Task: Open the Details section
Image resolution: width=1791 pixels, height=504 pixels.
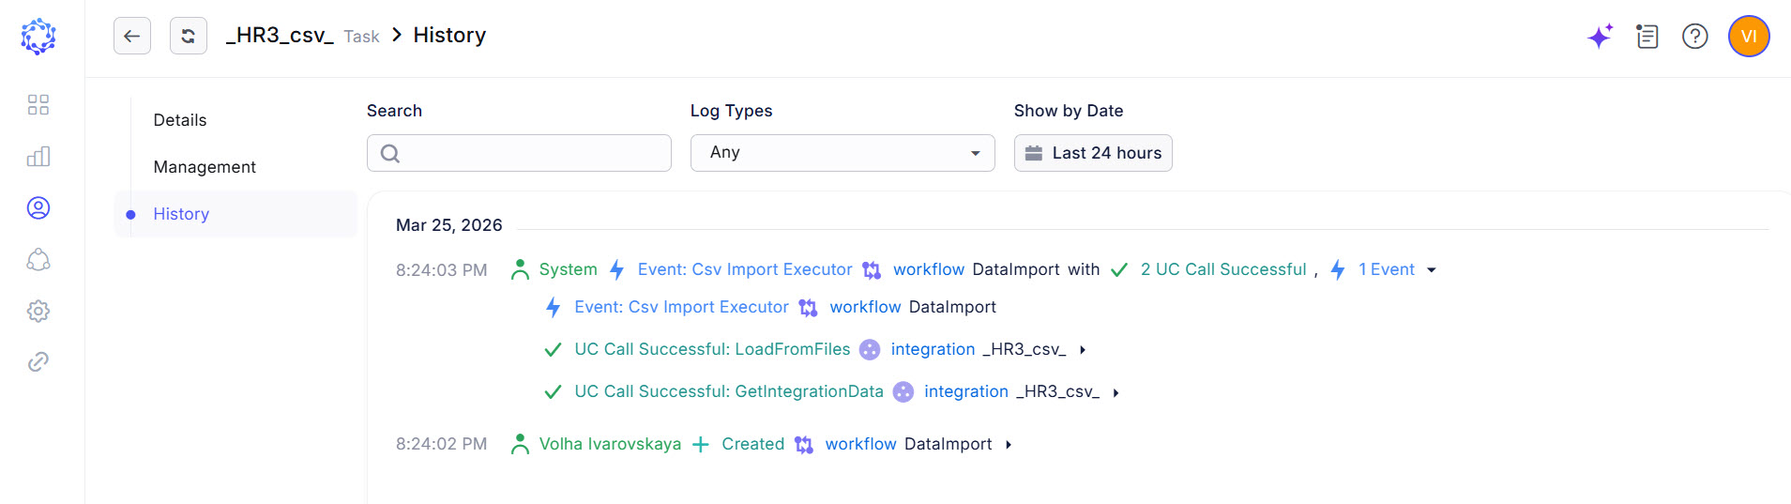Action: [180, 120]
